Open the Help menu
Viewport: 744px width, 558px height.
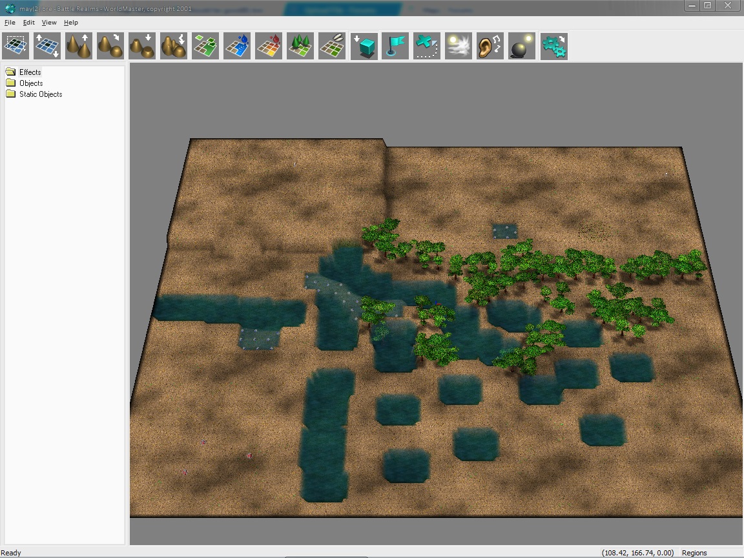pos(70,23)
